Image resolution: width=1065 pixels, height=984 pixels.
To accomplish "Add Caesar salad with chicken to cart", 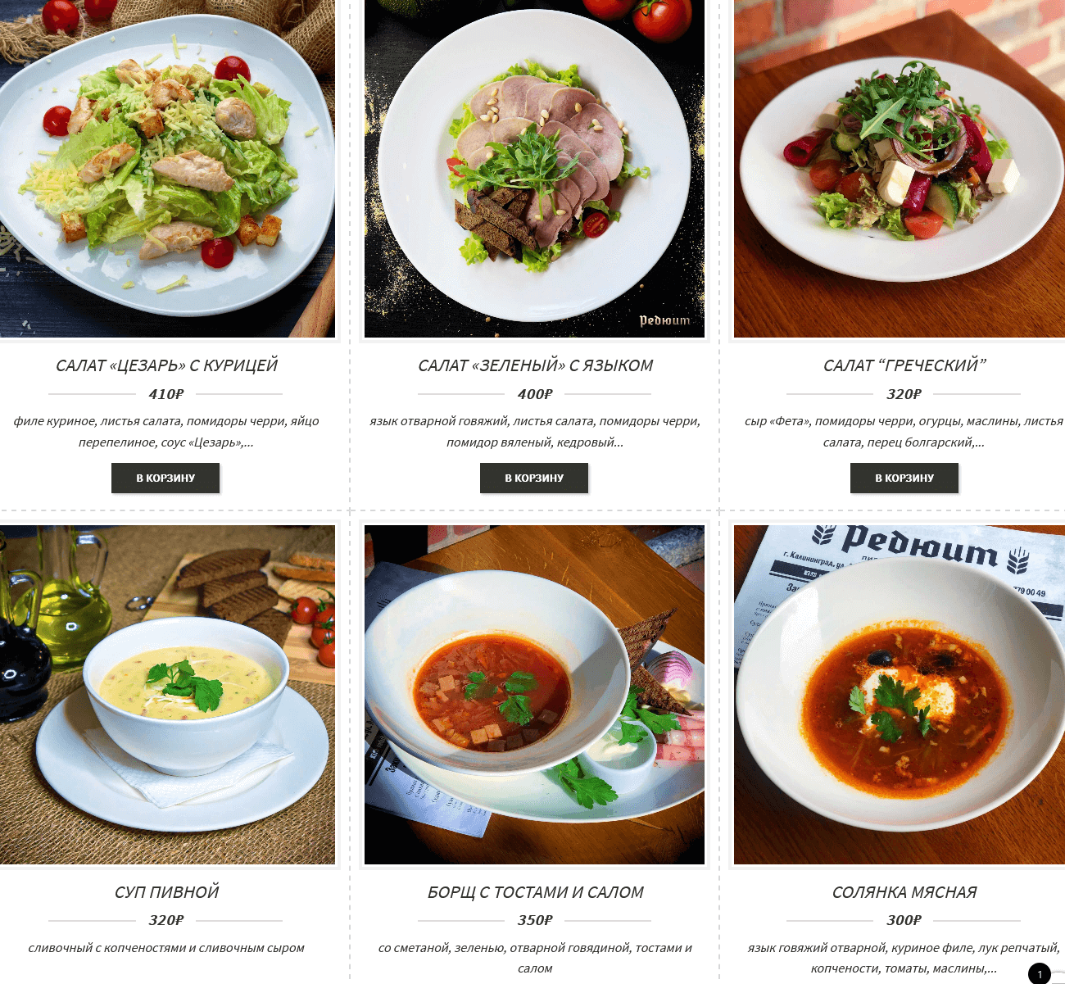I will pos(165,478).
